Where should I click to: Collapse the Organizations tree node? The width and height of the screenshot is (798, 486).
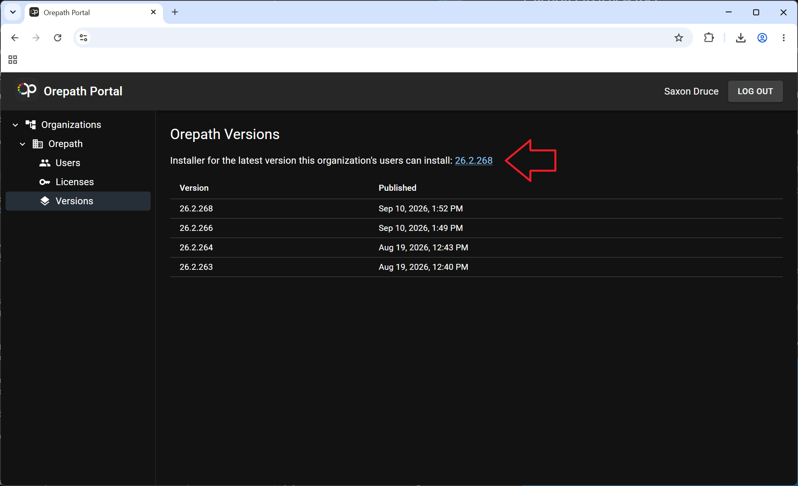[15, 125]
